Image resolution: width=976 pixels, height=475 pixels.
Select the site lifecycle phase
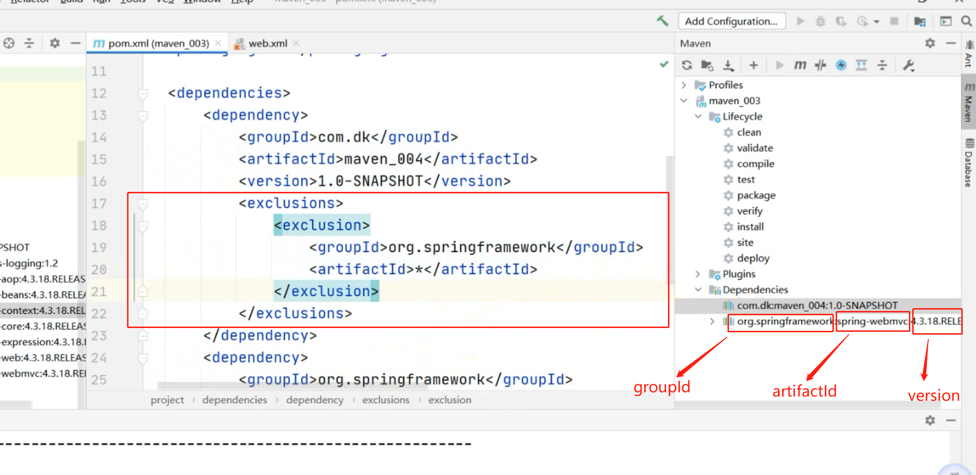pos(745,242)
